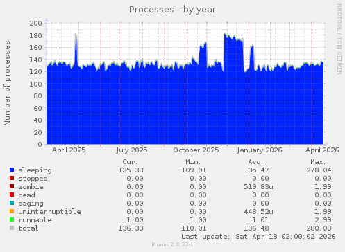The width and height of the screenshot is (345, 252).
Task: Click the sleeping max value 278.04
Action: click(319, 170)
